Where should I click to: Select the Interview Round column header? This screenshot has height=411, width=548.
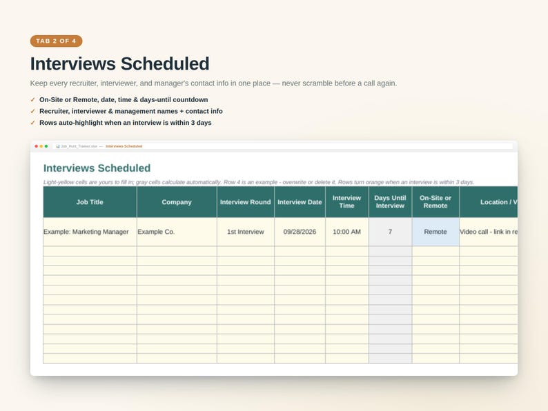(x=246, y=202)
